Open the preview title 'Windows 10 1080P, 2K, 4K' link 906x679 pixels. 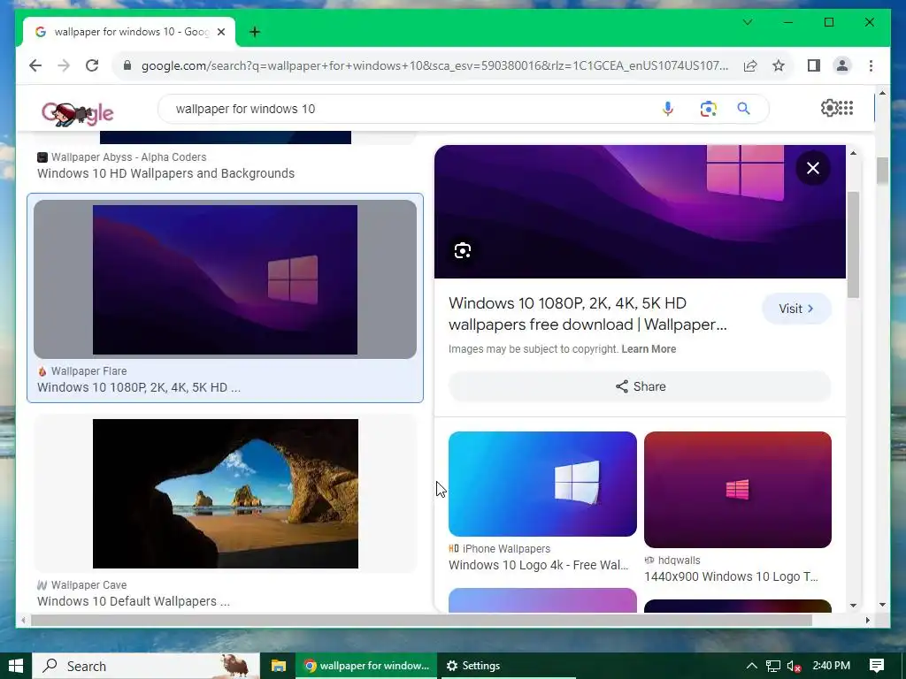click(x=587, y=314)
